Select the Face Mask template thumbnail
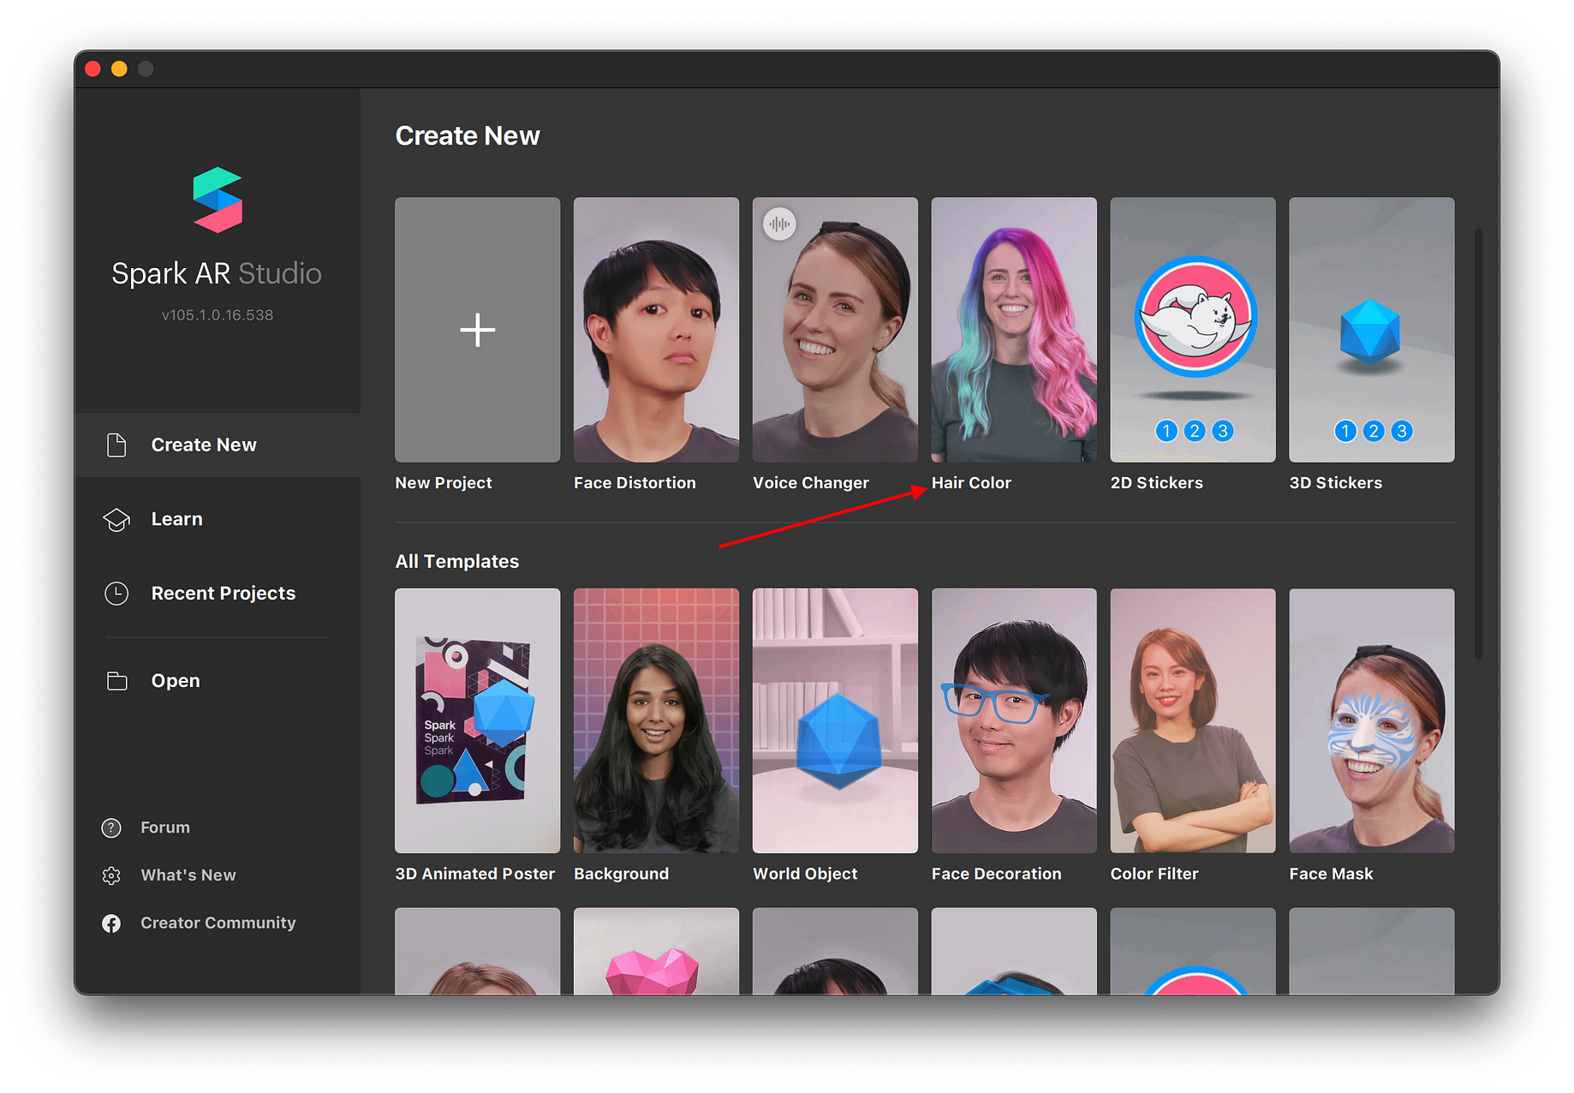 coord(1372,720)
